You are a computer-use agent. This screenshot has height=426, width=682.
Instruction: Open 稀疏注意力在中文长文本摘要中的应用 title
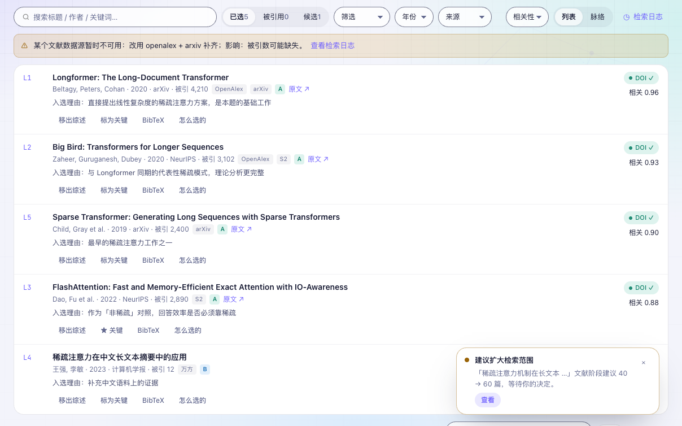pyautogui.click(x=120, y=357)
